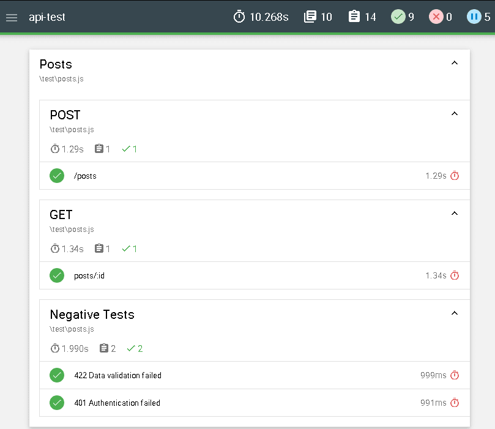The height and width of the screenshot is (429, 495).
Task: Click the suites count icon in header
Action: [x=310, y=17]
